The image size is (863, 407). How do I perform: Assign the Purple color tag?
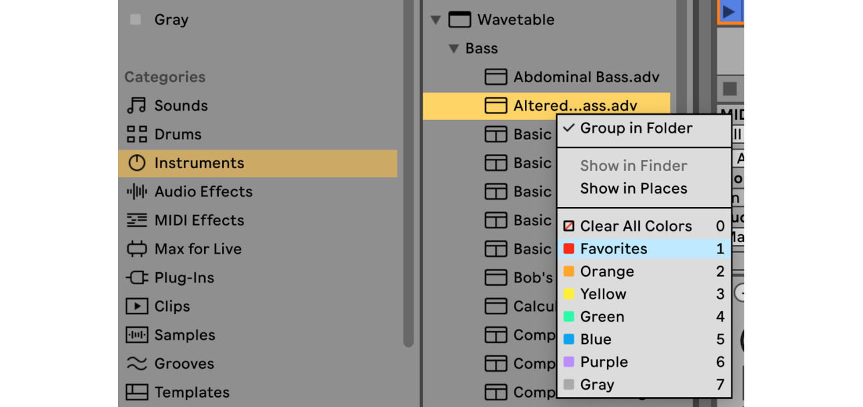pyautogui.click(x=644, y=362)
